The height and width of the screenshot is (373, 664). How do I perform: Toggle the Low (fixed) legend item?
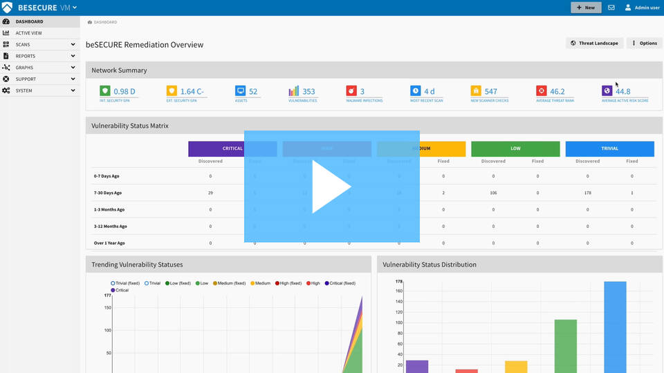178,283
